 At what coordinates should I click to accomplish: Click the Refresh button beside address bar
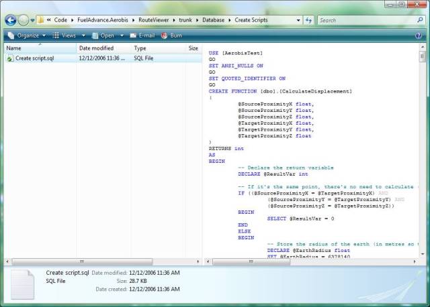pyautogui.click(x=309, y=20)
